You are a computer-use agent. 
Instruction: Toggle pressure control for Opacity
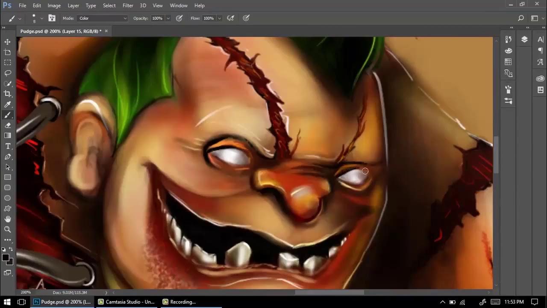point(179,18)
